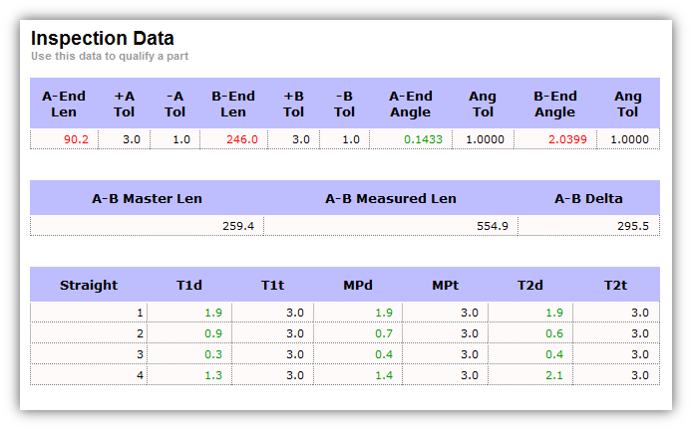Select T1d value 1.3 in row 4
This screenshot has height=430, width=692.
[x=213, y=375]
